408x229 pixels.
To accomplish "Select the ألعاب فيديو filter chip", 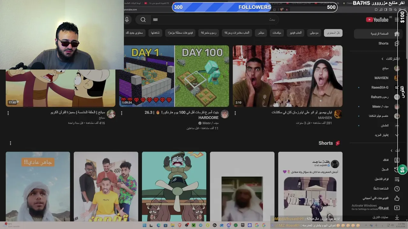I will tap(295, 33).
